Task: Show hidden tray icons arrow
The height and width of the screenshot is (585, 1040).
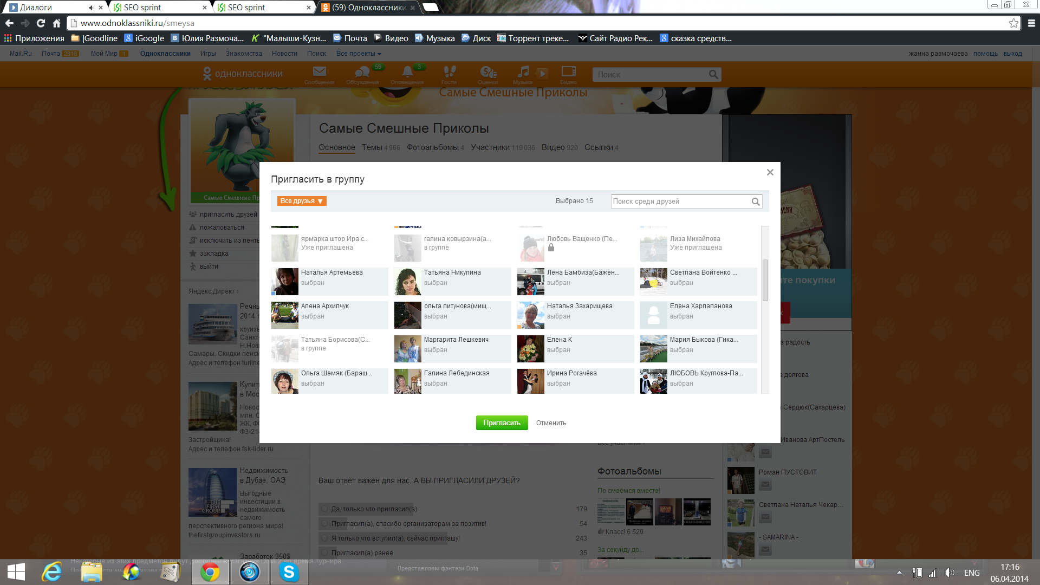Action: (899, 573)
